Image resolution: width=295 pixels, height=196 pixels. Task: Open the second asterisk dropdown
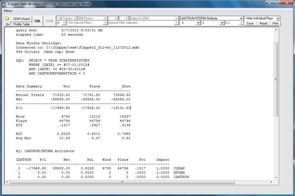[x=127, y=18]
